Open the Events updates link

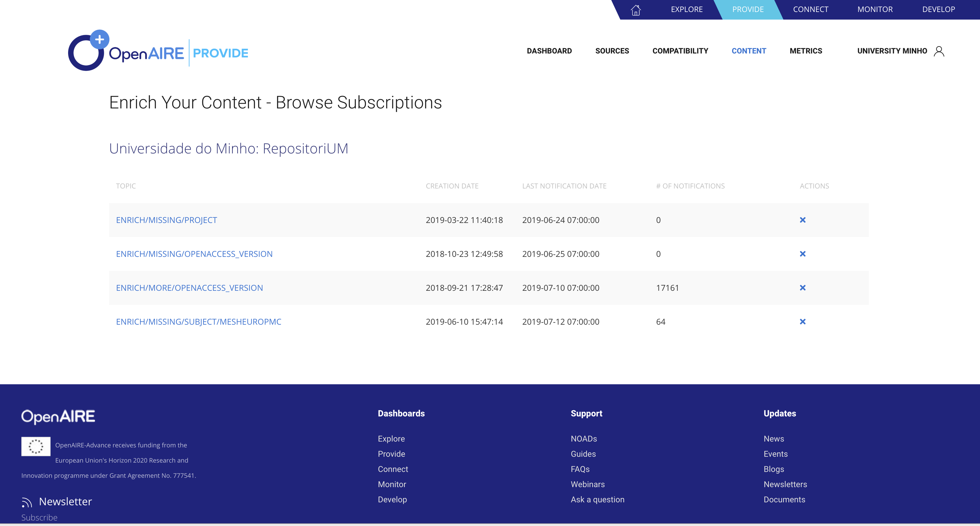click(775, 454)
